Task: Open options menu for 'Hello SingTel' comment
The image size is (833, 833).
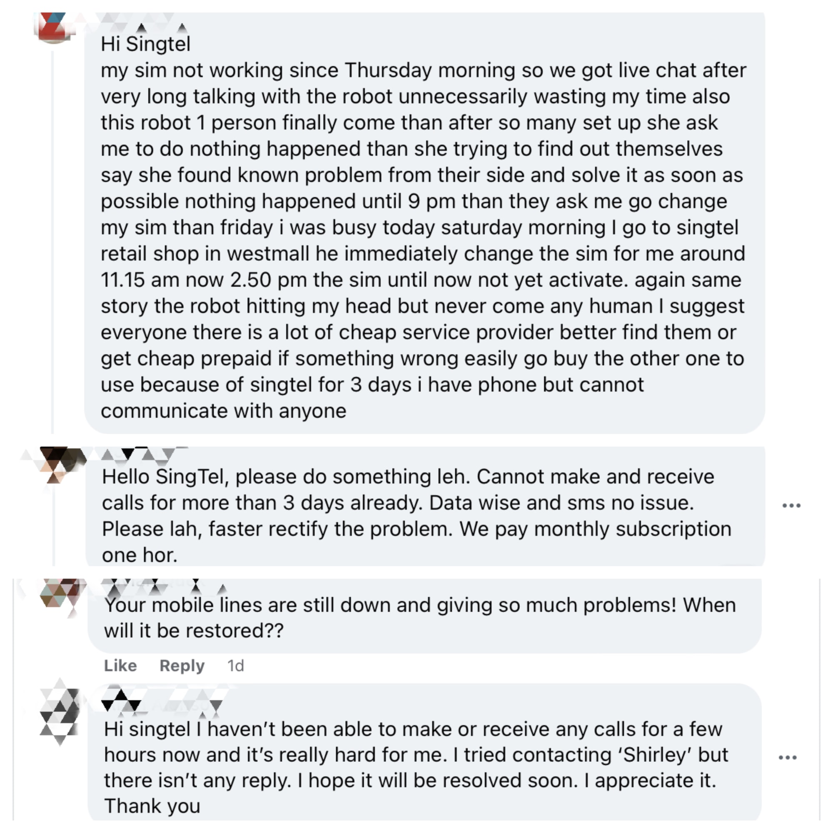Action: click(791, 505)
